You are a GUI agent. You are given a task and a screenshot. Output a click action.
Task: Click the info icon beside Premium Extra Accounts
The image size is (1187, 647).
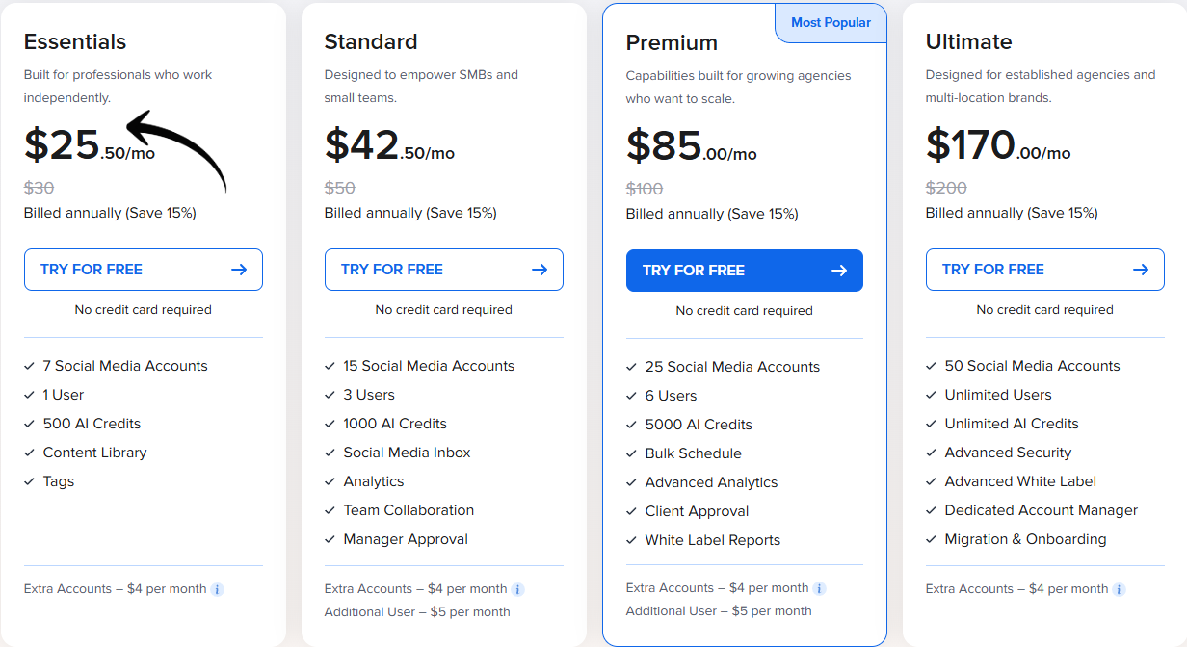click(820, 588)
